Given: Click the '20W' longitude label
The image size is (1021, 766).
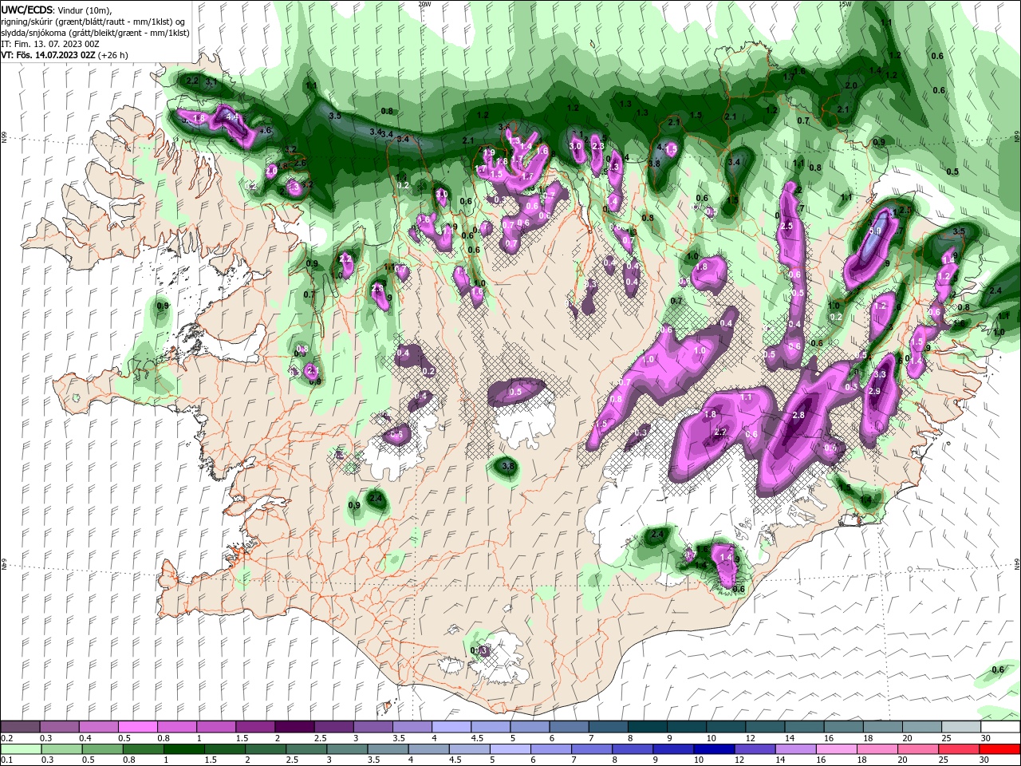Looking at the screenshot, I should (x=424, y=4).
